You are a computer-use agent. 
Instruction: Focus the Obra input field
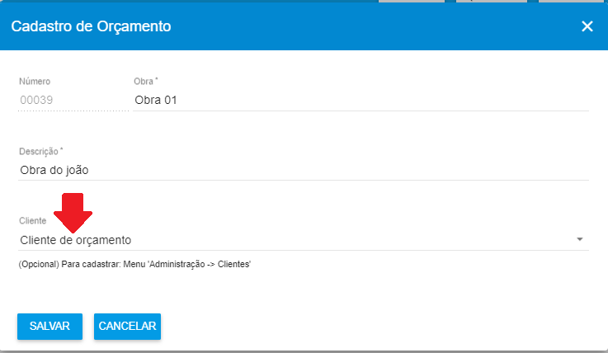361,100
